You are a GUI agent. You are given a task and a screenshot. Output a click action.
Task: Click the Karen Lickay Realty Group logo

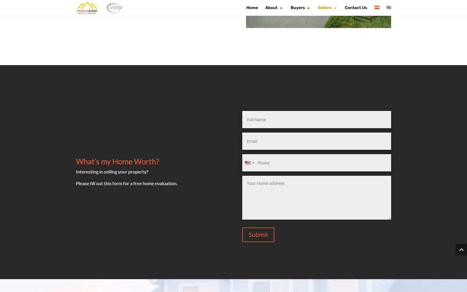(87, 8)
